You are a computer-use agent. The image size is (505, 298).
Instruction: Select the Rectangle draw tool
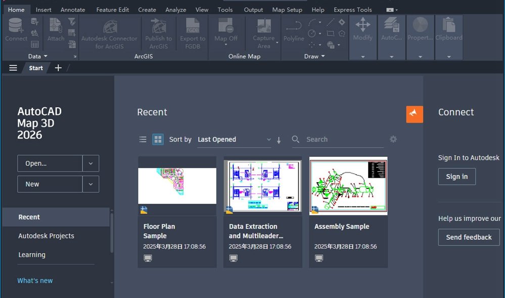(x=330, y=33)
